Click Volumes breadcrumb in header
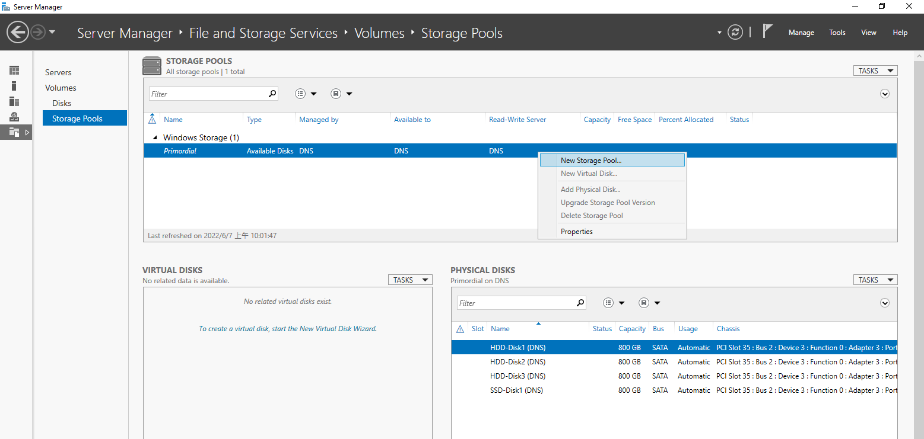 coord(379,33)
